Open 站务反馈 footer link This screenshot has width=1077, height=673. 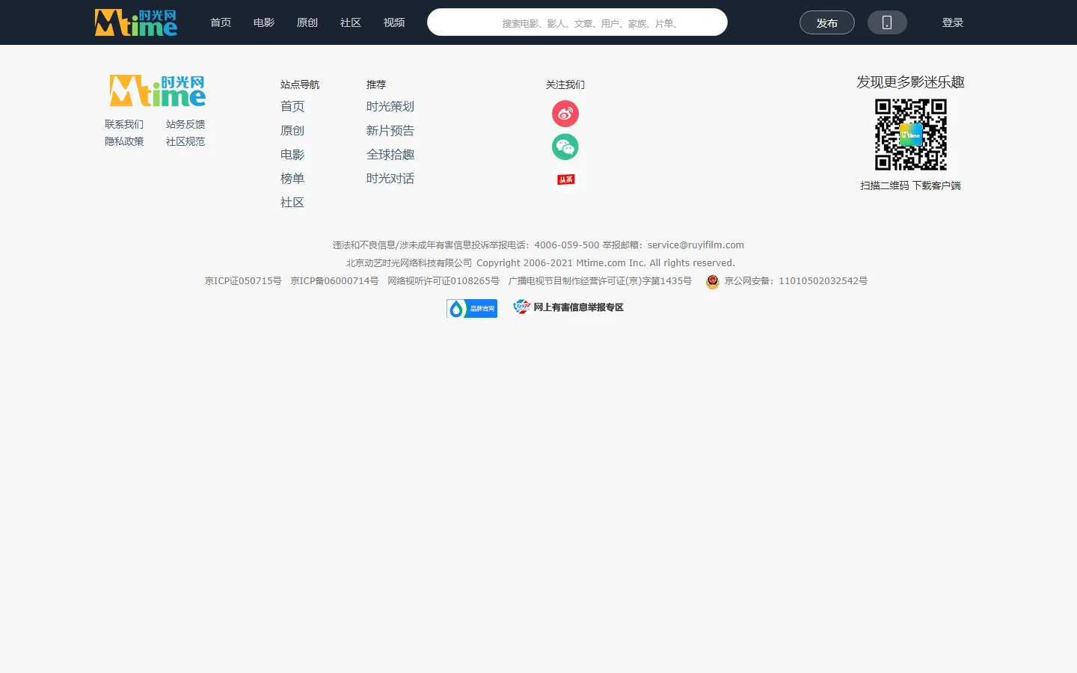185,124
